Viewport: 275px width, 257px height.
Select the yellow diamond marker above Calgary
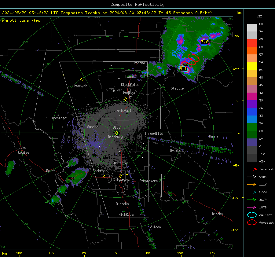tap(121, 176)
